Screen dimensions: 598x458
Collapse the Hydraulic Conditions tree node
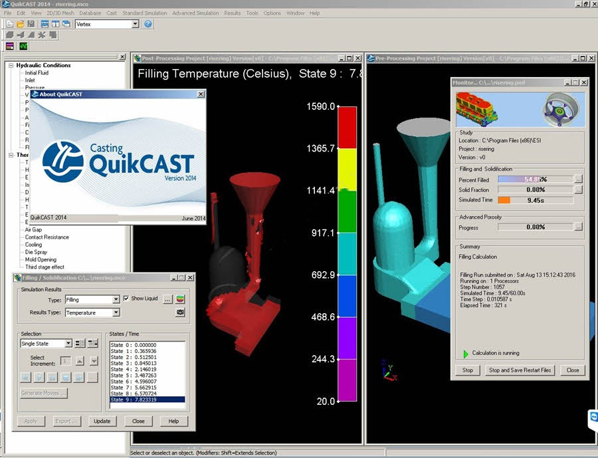click(11, 65)
